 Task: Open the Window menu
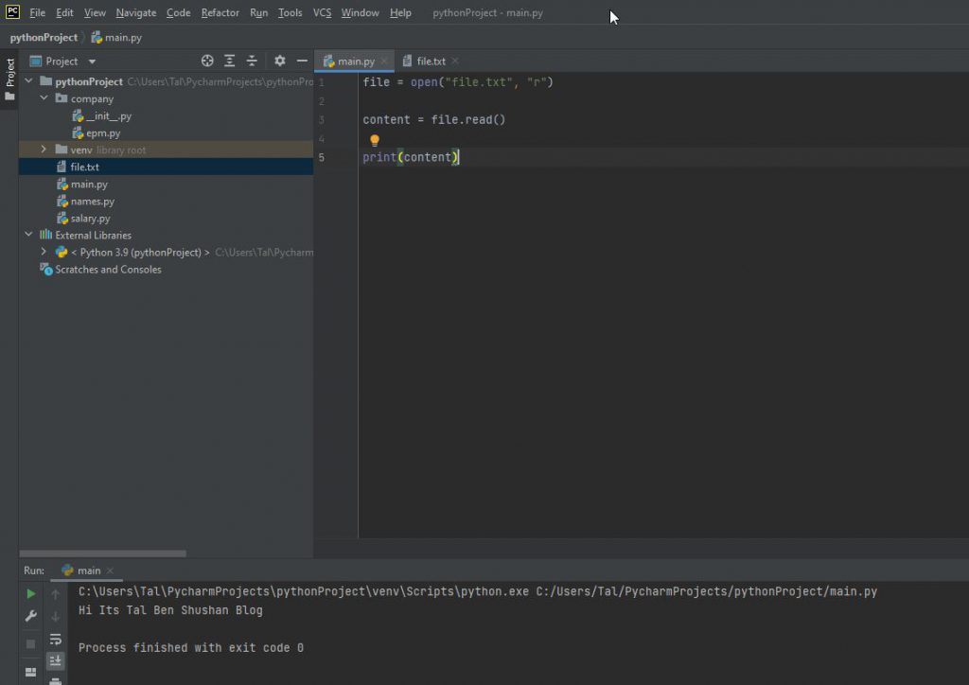pyautogui.click(x=361, y=12)
